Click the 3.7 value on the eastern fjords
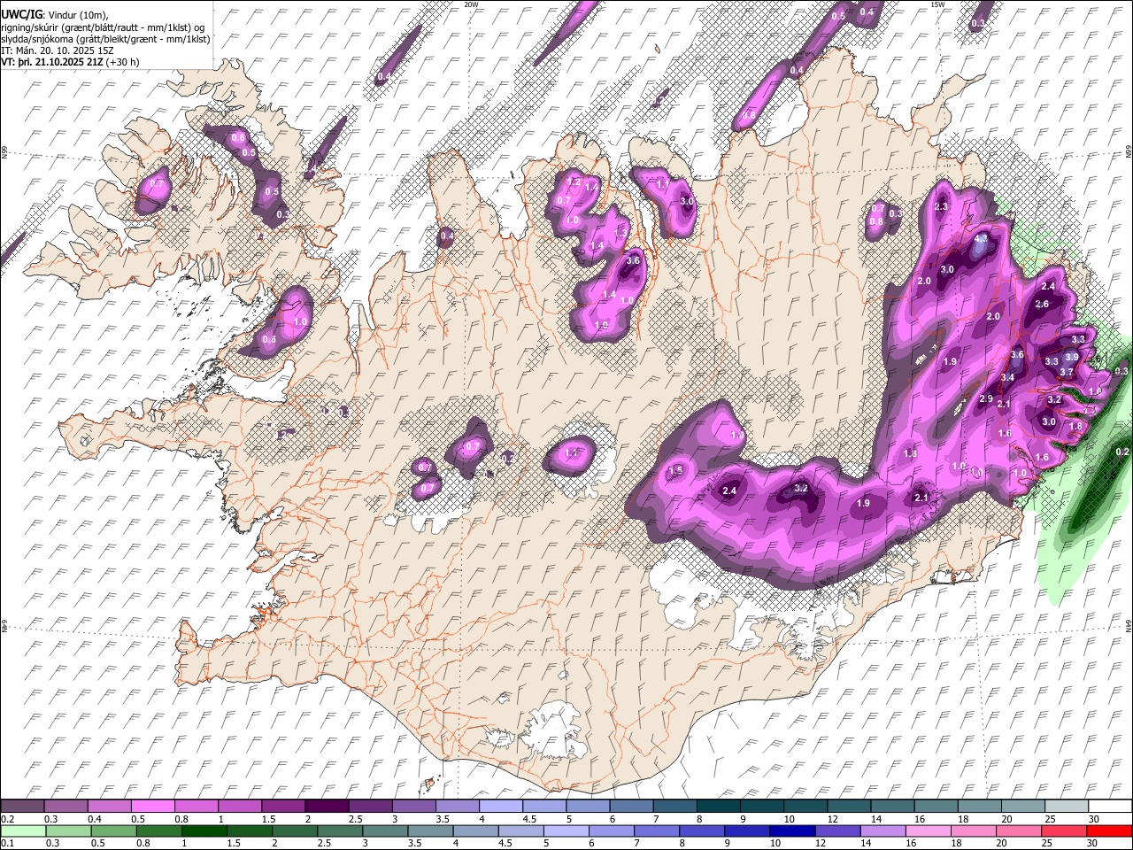1133x850 pixels. 1067,373
